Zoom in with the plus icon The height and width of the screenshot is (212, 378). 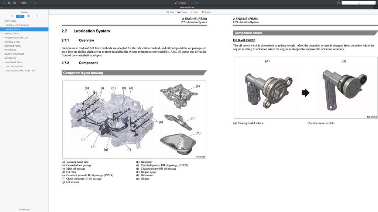[x=35, y=3]
